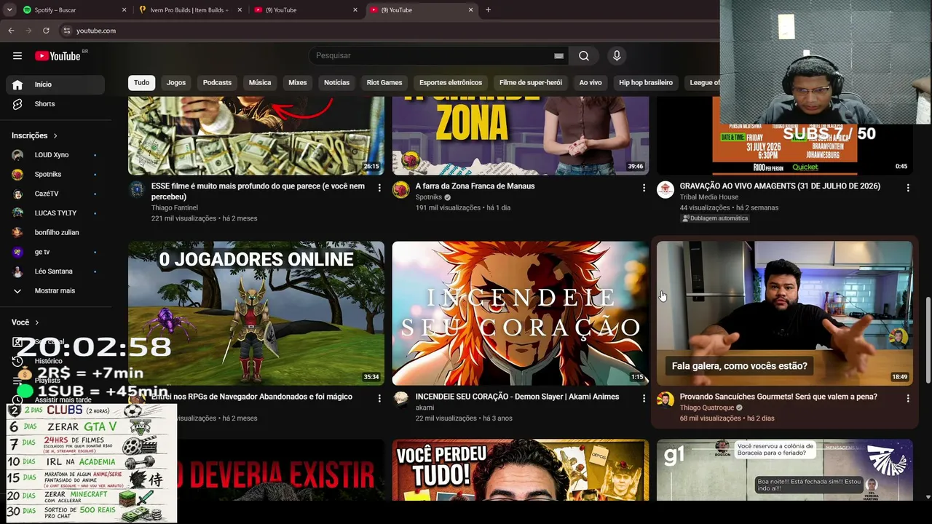Screen dimensions: 932x524
Task: Open Tribal Media House channel avatar
Action: 666,190
